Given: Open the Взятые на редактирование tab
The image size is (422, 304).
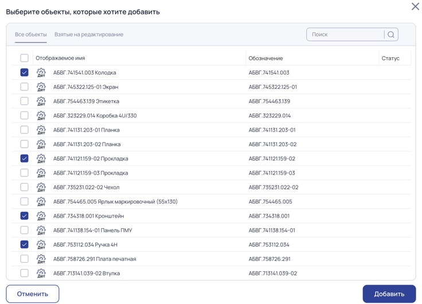Looking at the screenshot, I should click(x=89, y=35).
